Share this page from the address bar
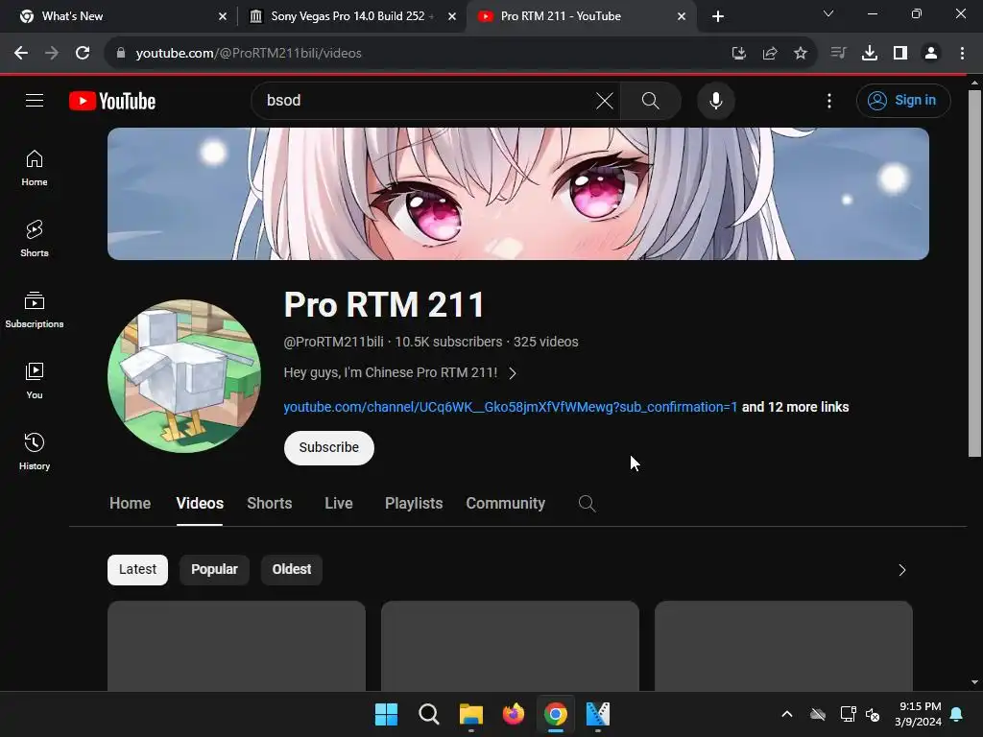The image size is (983, 737). [x=769, y=54]
